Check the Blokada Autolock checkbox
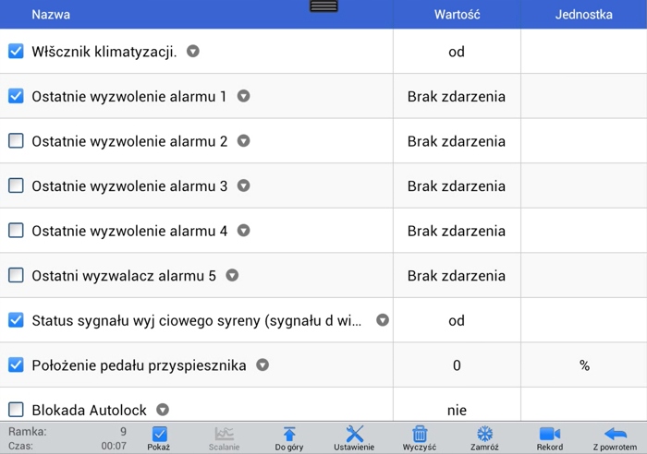Image resolution: width=647 pixels, height=454 pixels. (16, 410)
